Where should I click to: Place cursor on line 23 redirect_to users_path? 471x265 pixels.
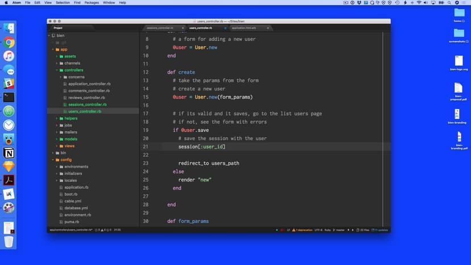[x=208, y=163]
